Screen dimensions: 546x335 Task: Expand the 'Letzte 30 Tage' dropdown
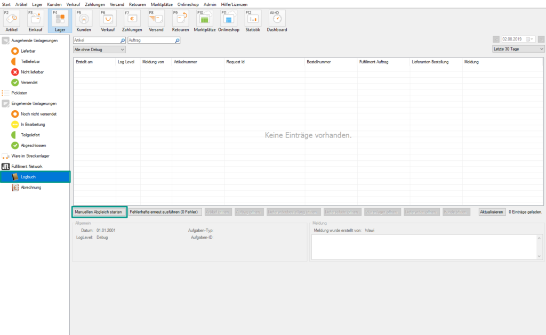[518, 49]
